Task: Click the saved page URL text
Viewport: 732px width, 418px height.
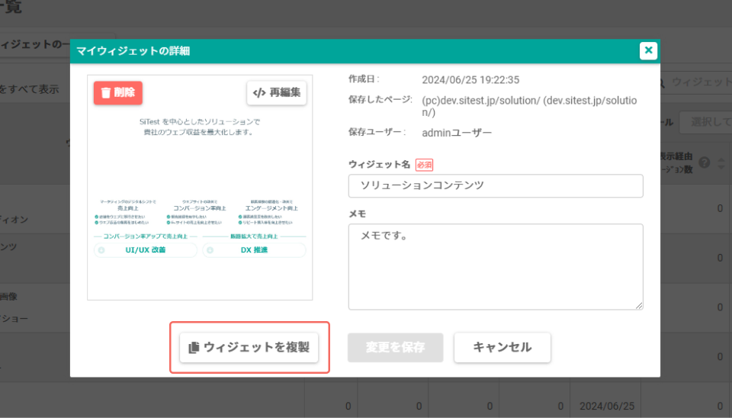Action: pos(529,107)
